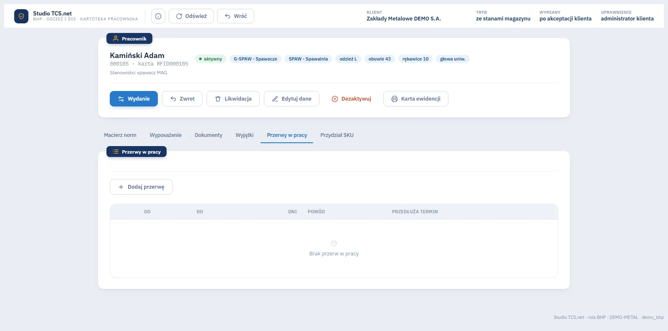This screenshot has height=331, width=668.
Task: Open Likwidacja with the trash button
Action: point(233,99)
